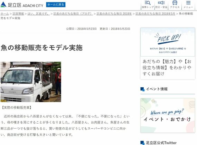
Task: Click the Adachi City triangle logo
Action: [3, 4]
